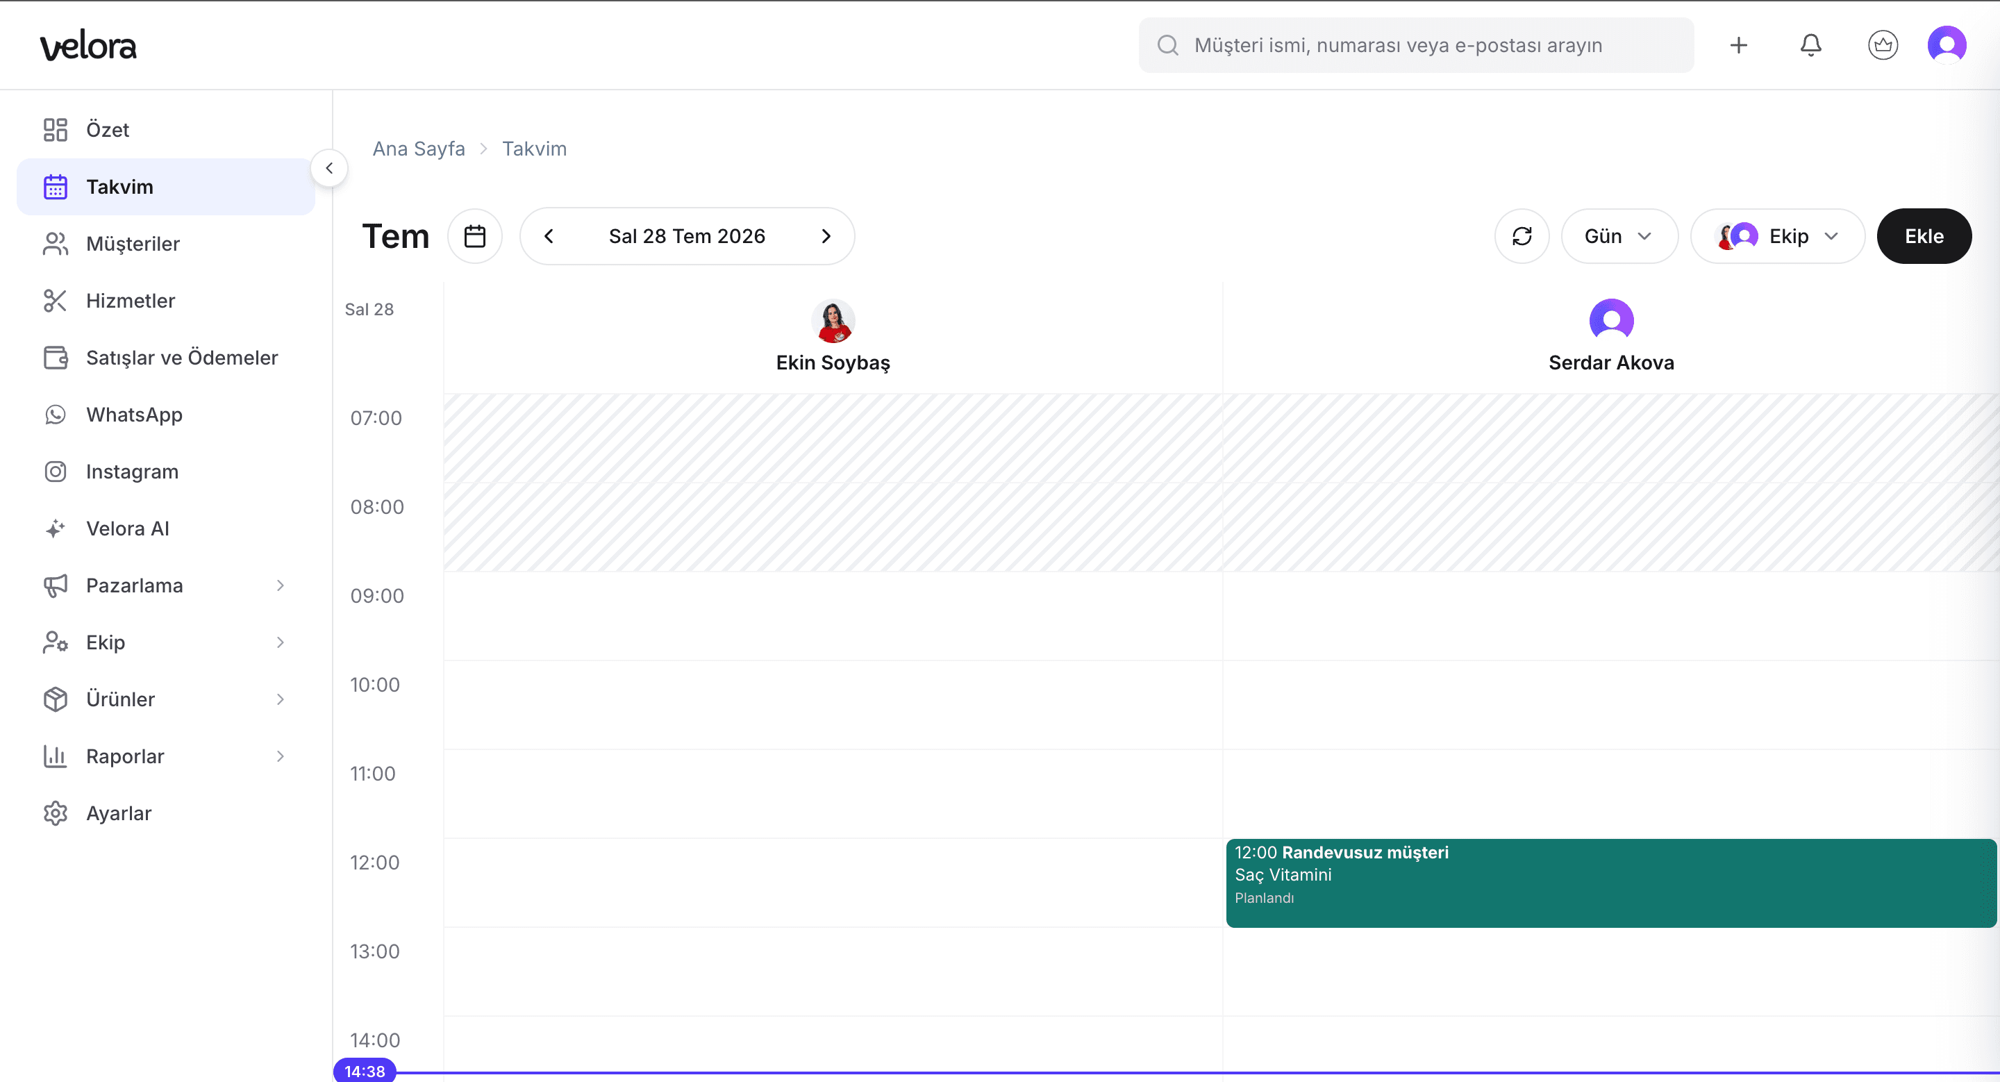Open Satışlar ve Ödemeler in the sidebar
This screenshot has width=2000, height=1082.
pyautogui.click(x=165, y=358)
